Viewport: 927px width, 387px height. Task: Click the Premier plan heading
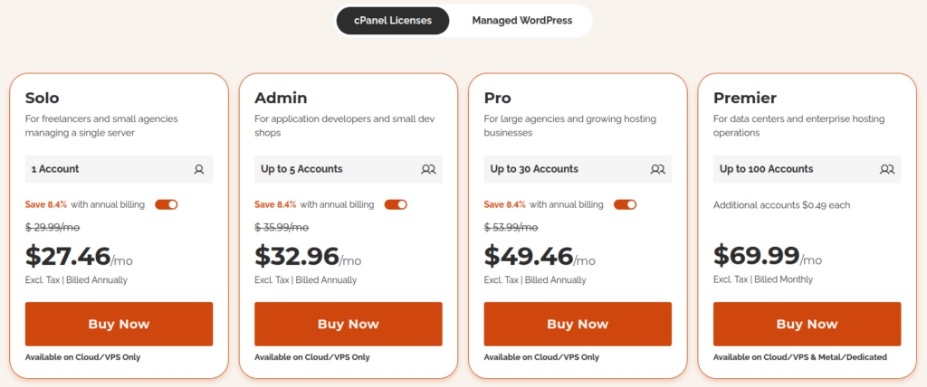pos(745,98)
